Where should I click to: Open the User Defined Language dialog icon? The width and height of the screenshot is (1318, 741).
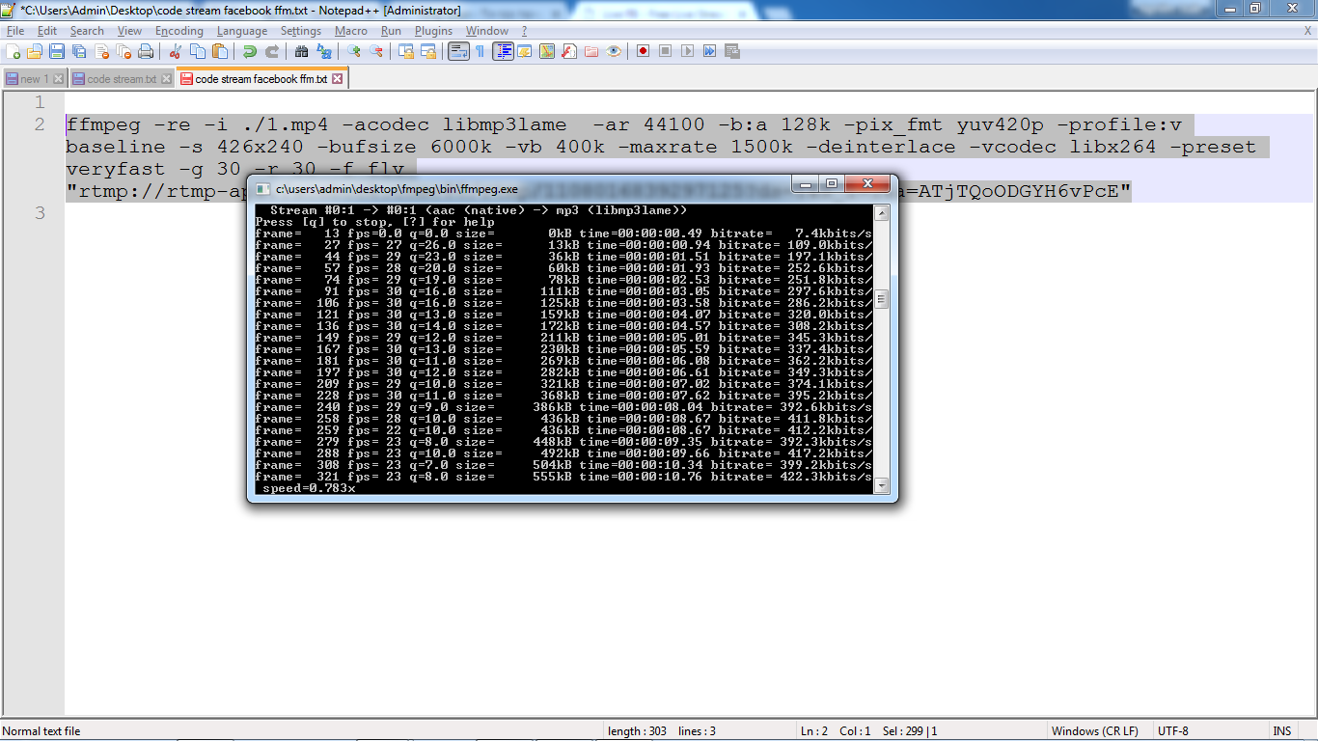click(525, 51)
